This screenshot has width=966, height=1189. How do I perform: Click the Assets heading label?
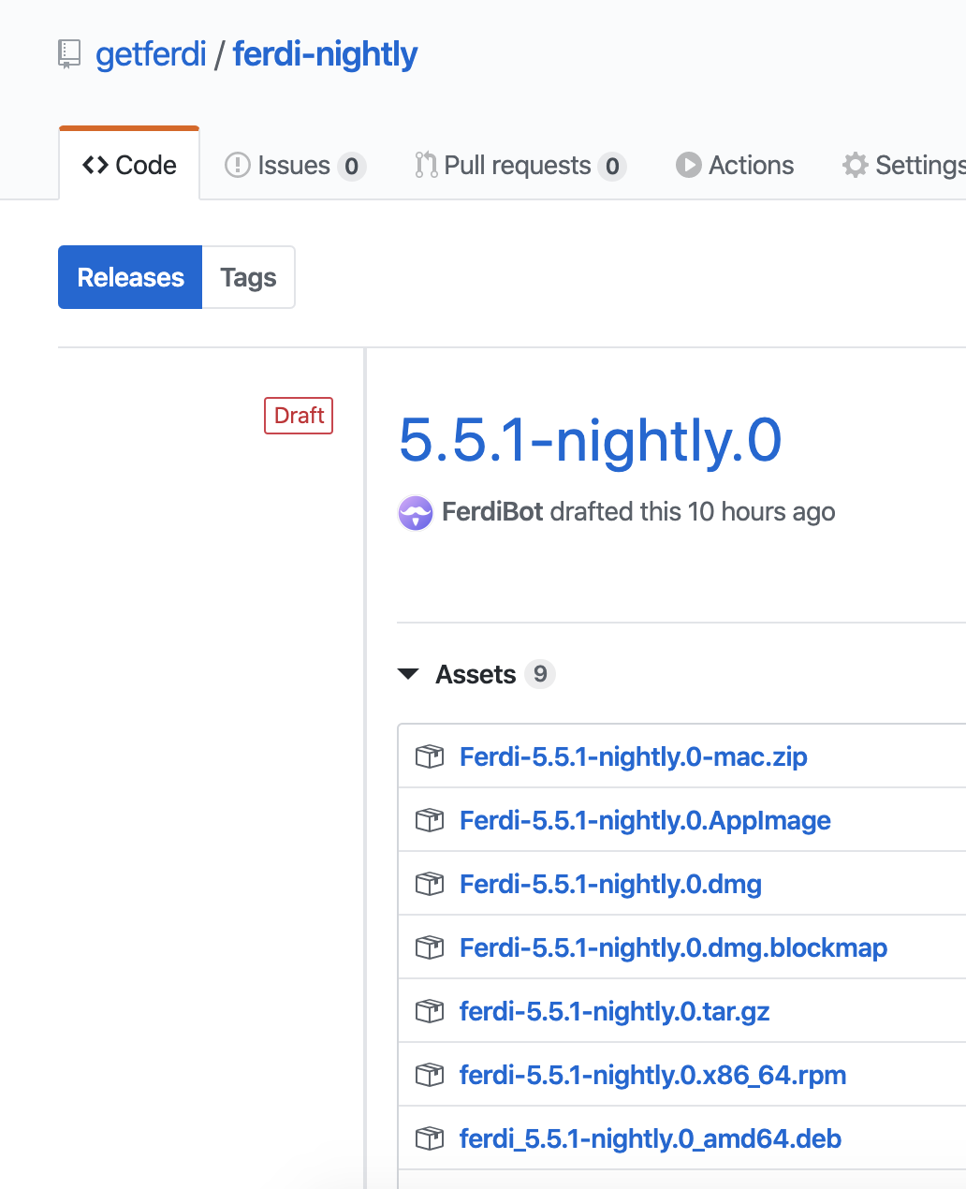point(476,674)
